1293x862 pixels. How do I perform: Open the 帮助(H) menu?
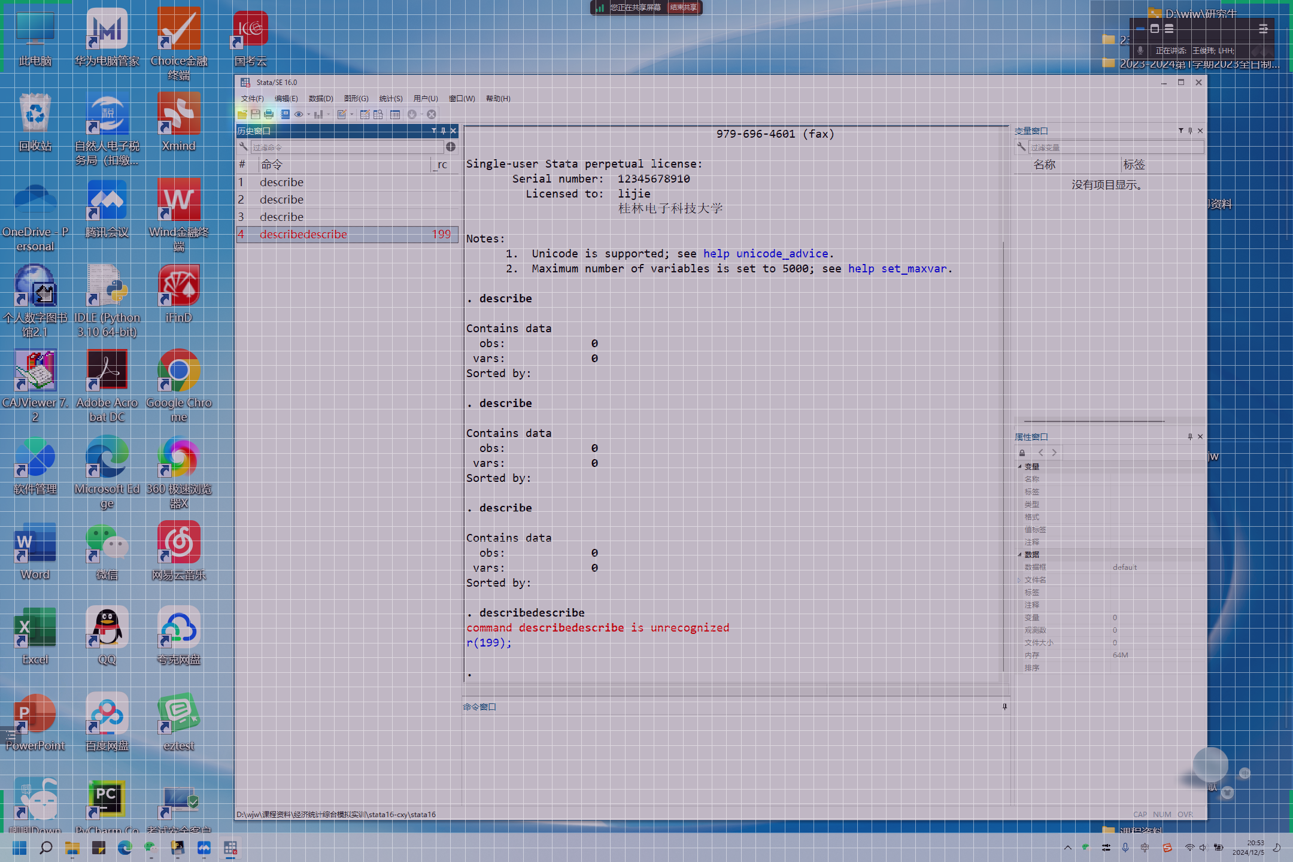(498, 99)
